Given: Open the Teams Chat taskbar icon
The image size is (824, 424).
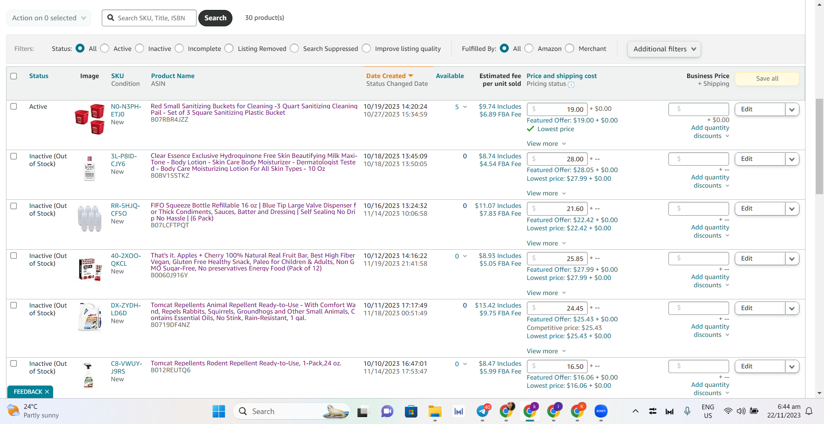Looking at the screenshot, I should point(387,411).
